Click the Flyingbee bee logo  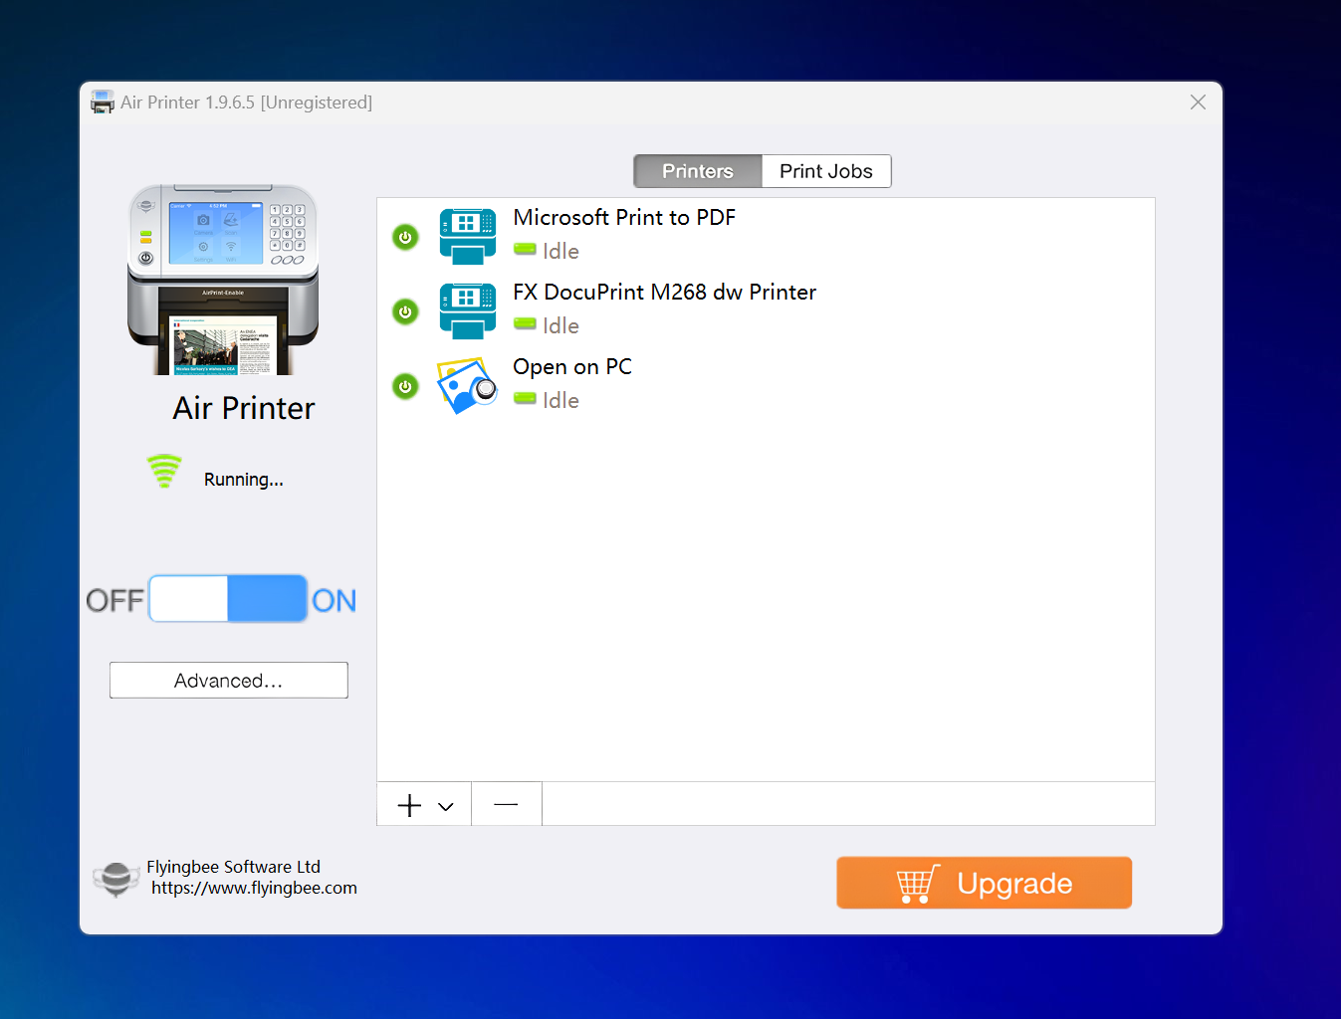point(115,879)
